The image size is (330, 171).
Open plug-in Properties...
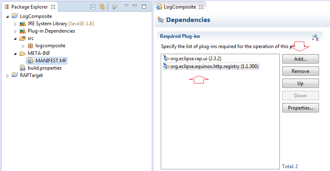point(300,107)
